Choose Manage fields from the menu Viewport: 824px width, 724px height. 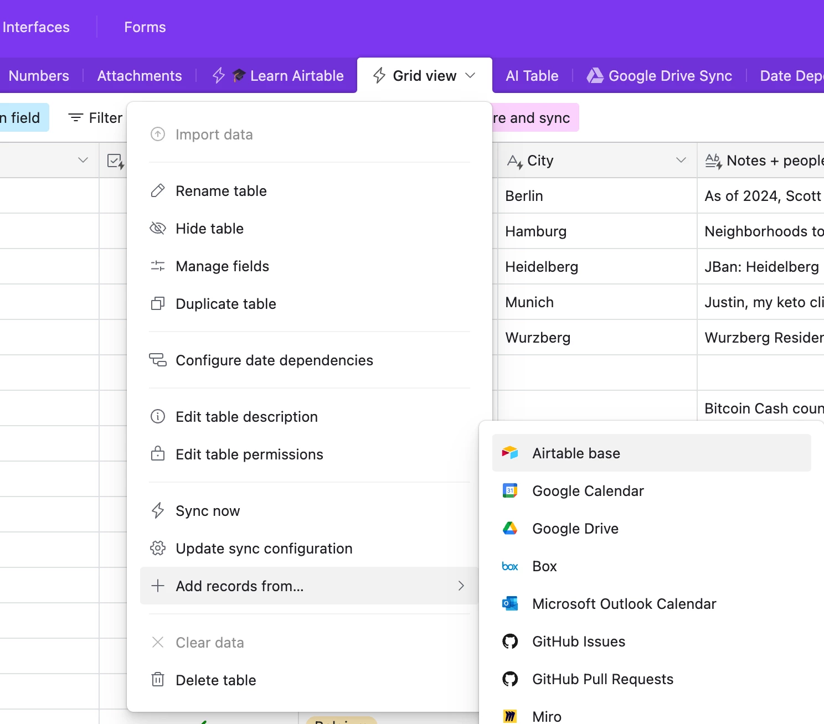(310, 266)
